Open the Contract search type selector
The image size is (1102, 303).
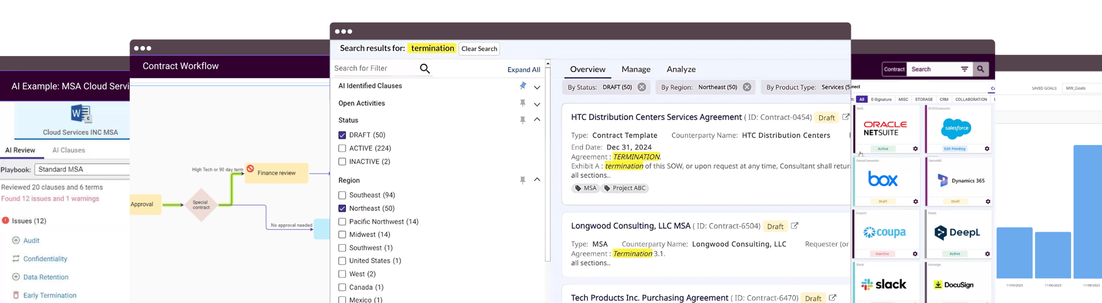894,69
